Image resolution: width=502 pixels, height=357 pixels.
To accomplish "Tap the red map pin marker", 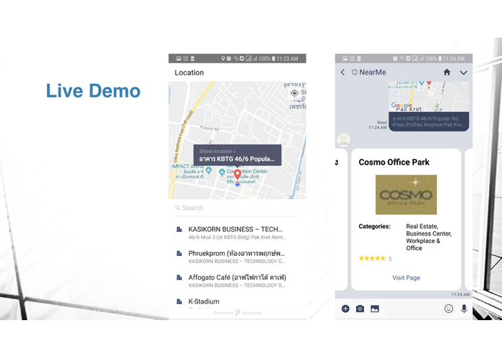I will pyautogui.click(x=237, y=174).
